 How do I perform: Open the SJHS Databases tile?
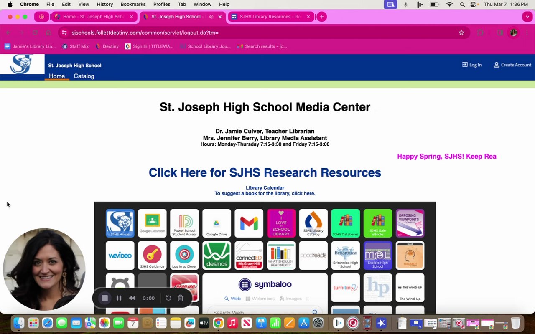point(345,223)
